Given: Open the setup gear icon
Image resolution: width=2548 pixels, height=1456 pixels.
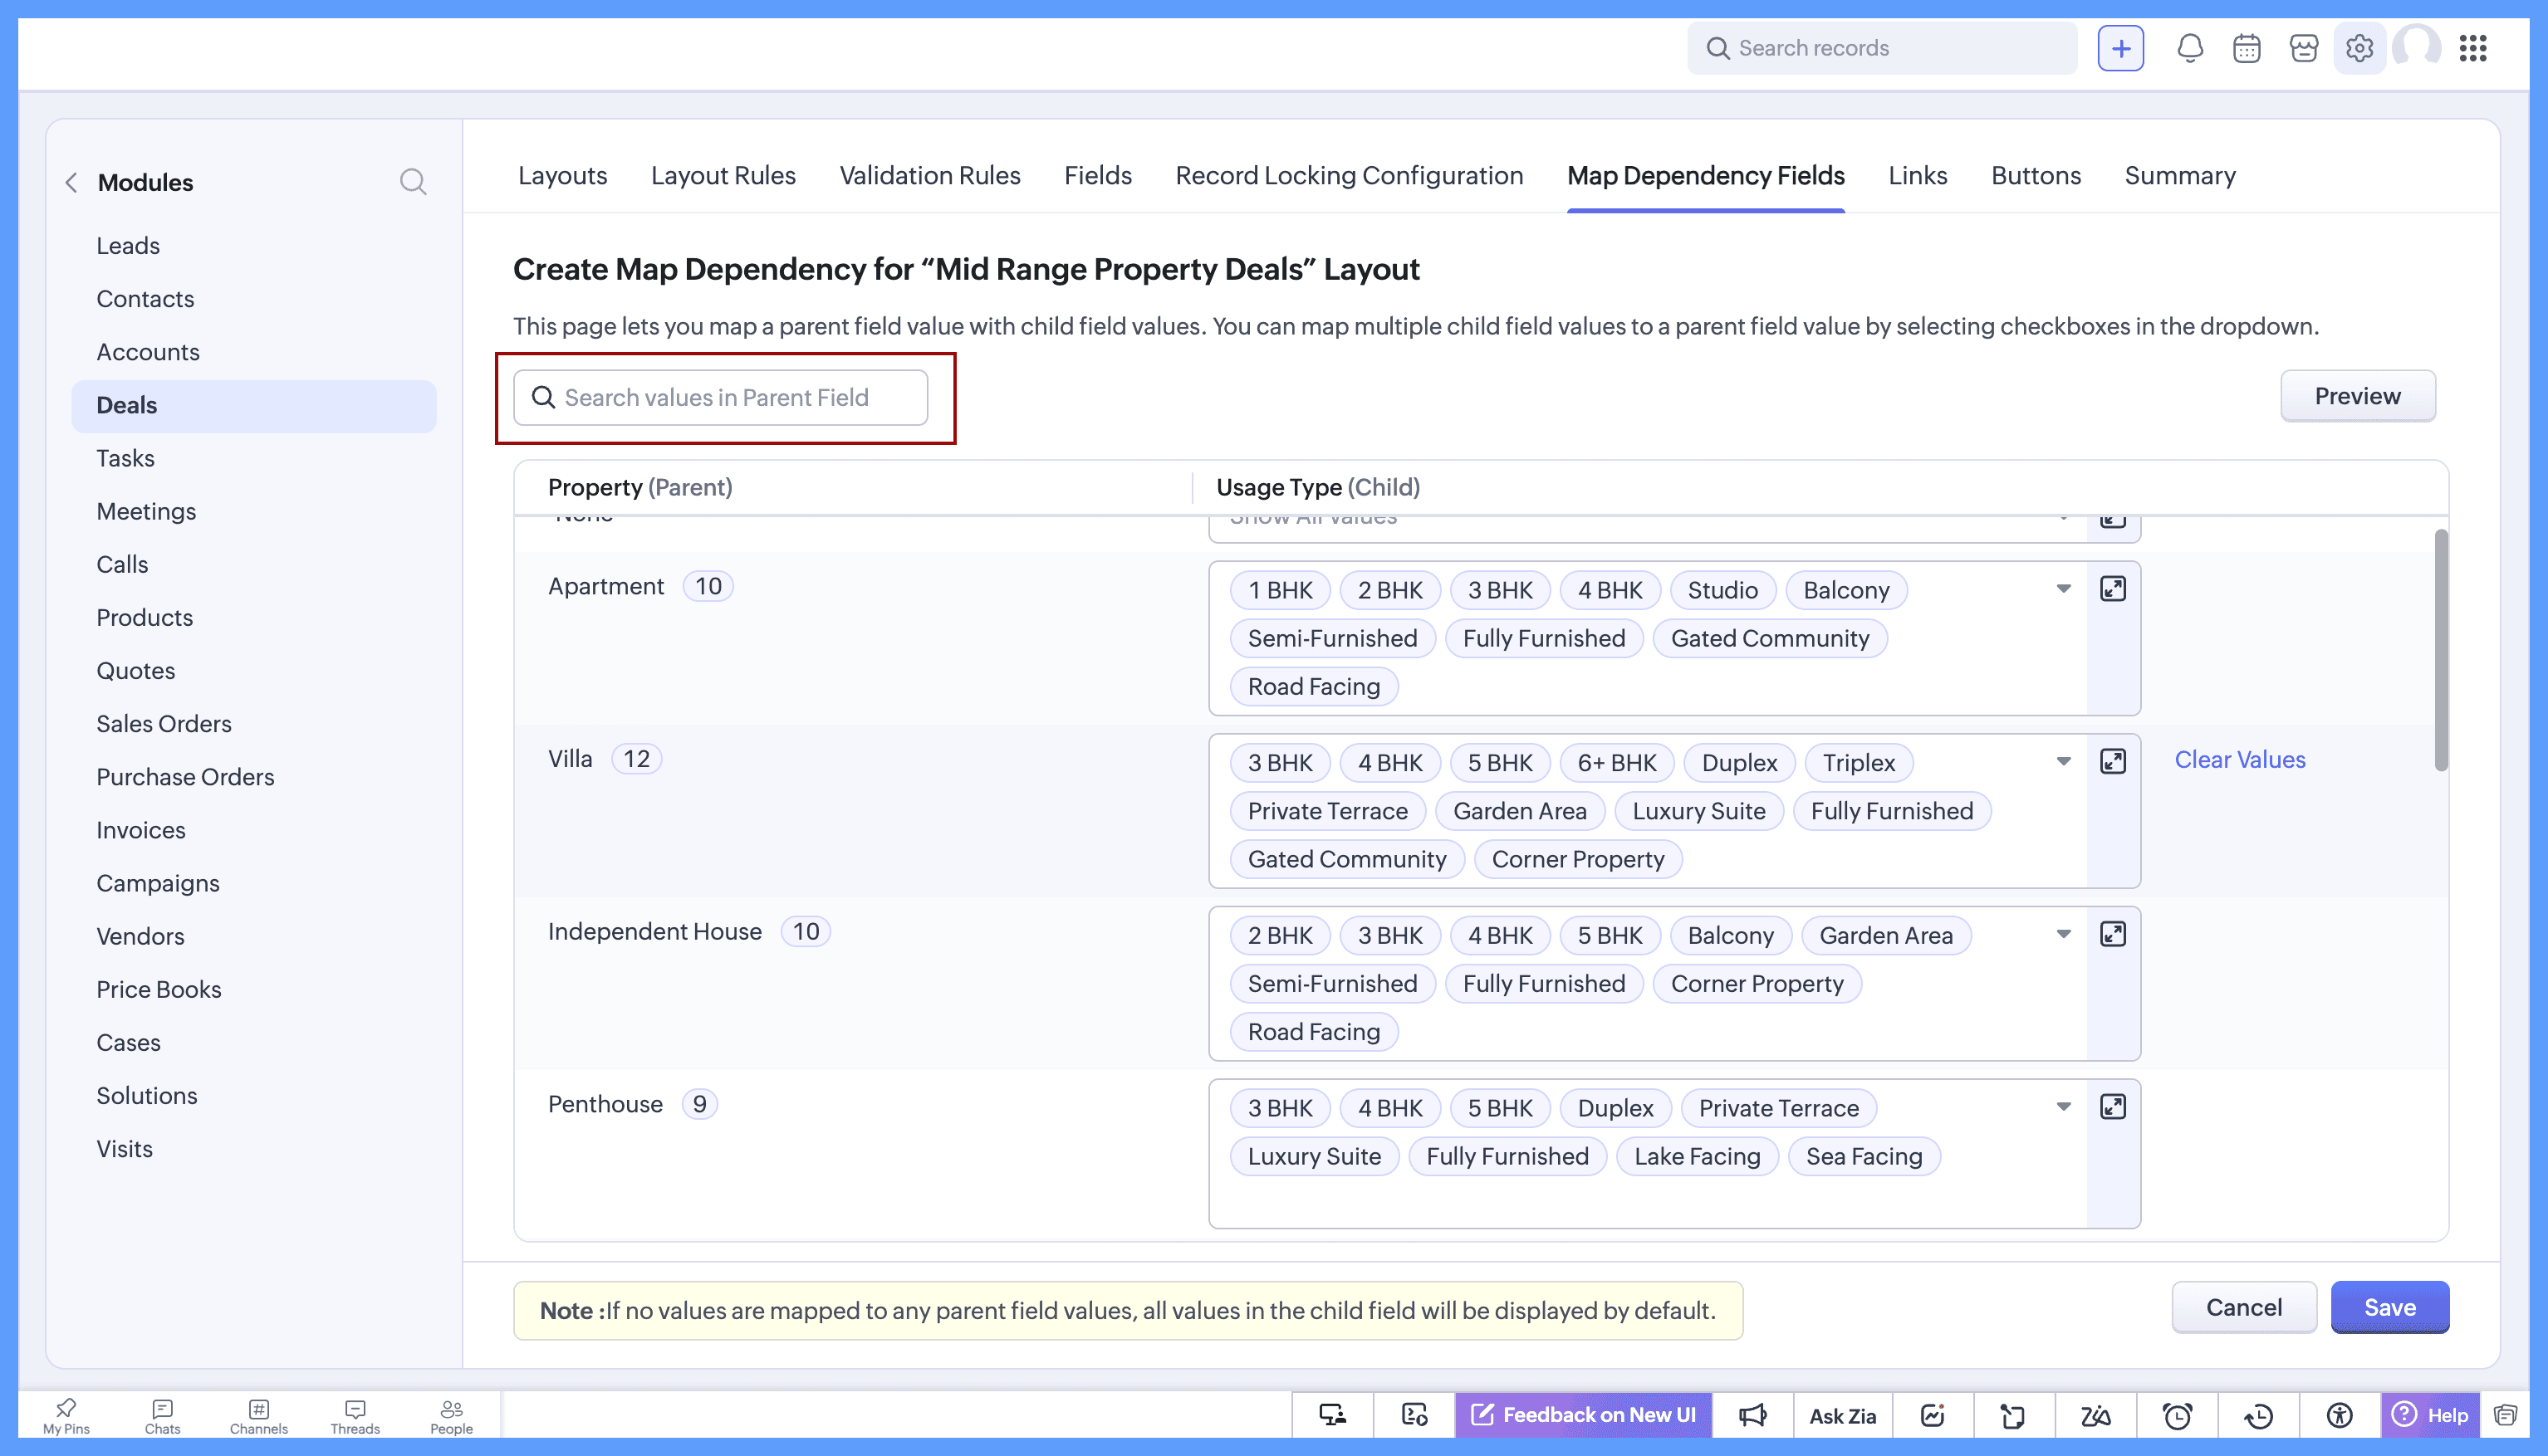Looking at the screenshot, I should [x=2359, y=48].
